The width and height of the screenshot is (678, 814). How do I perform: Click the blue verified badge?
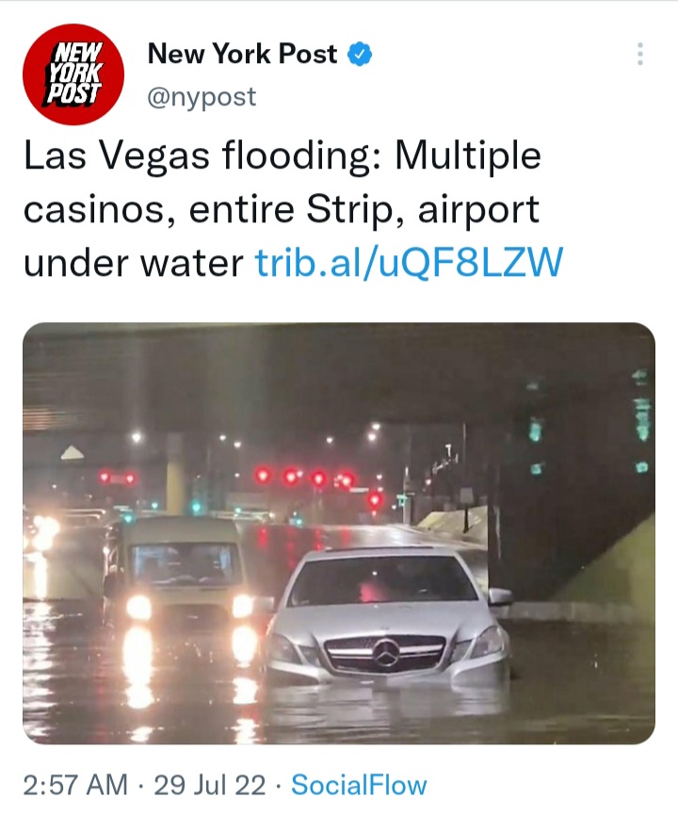[359, 54]
